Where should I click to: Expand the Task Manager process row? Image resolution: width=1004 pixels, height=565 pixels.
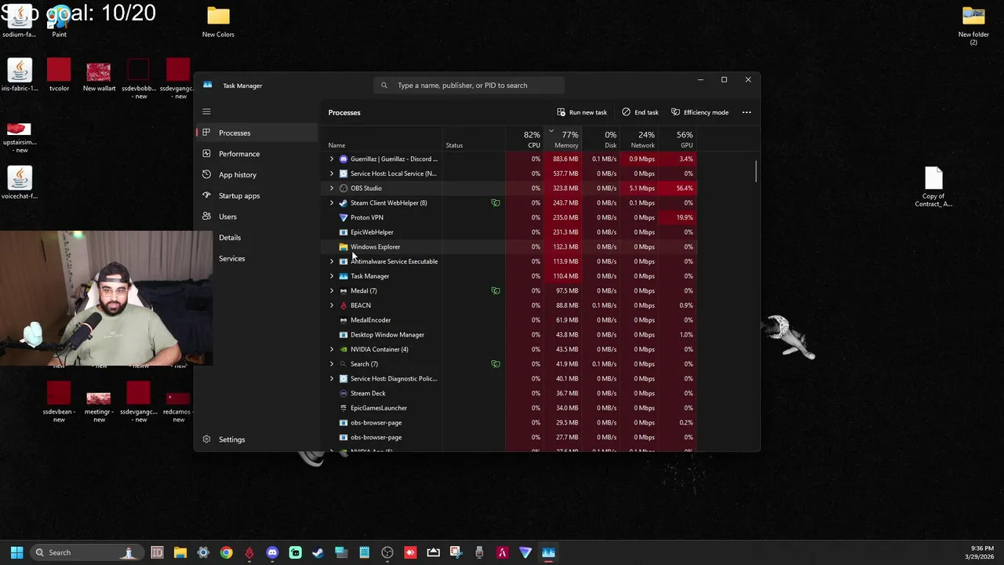pyautogui.click(x=331, y=276)
